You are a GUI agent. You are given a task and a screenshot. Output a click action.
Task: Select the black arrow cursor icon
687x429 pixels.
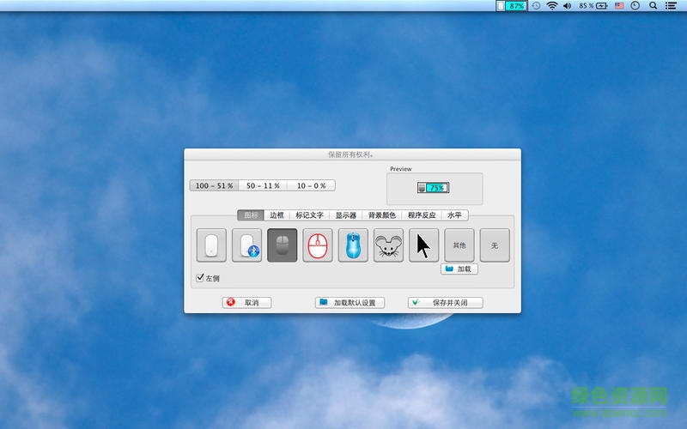(x=424, y=245)
